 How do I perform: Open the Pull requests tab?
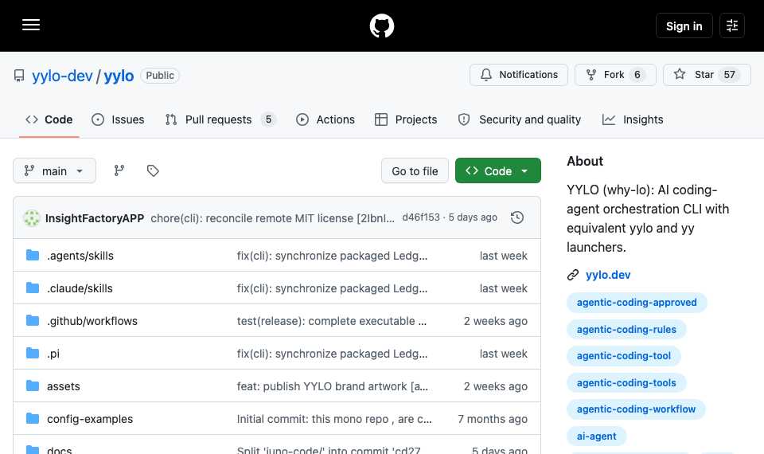[220, 119]
